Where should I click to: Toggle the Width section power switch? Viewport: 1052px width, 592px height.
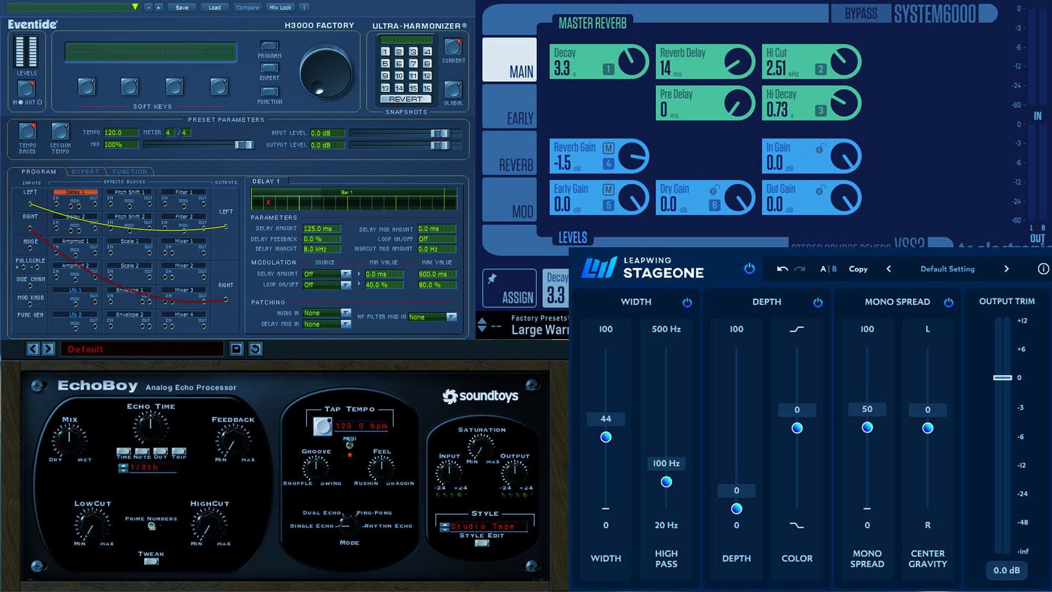687,303
